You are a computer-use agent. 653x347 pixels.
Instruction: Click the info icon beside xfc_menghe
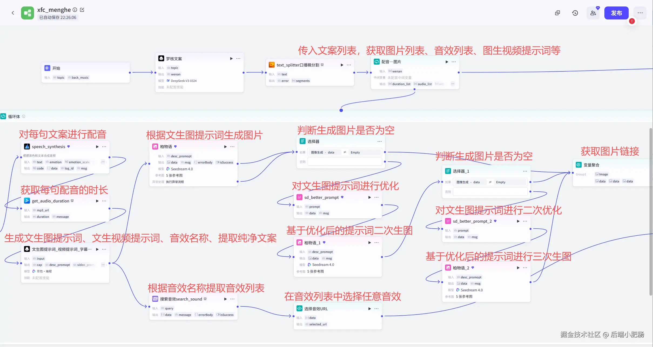[75, 10]
